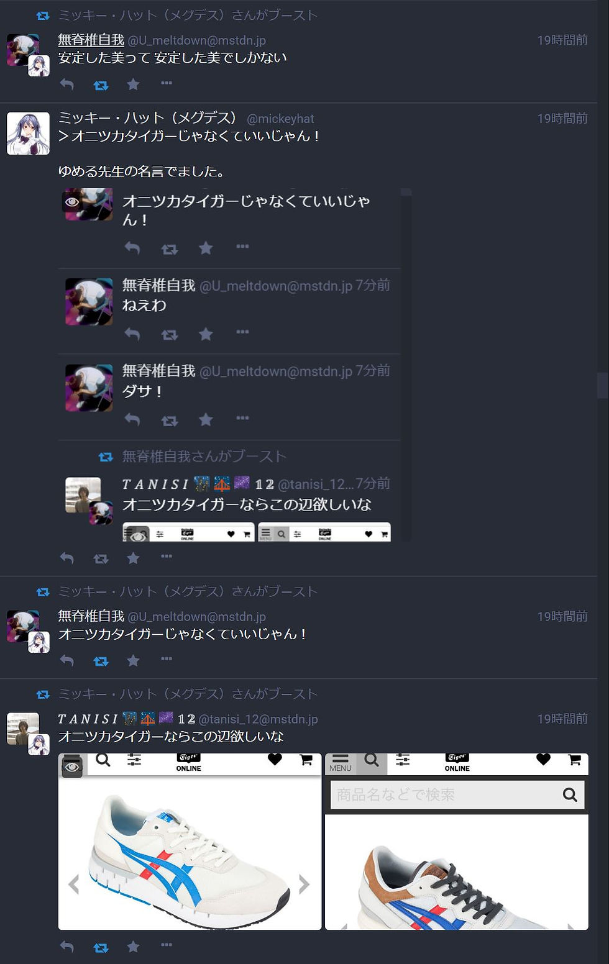This screenshot has width=609, height=964.
Task: Reply to the bottom TANISI shoe post
Action: pyautogui.click(x=66, y=947)
